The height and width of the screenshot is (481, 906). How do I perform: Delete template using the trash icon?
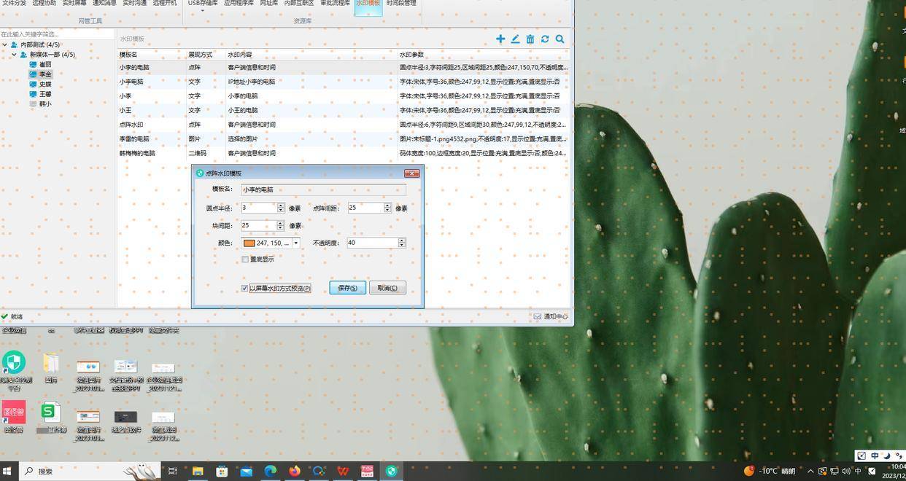530,39
